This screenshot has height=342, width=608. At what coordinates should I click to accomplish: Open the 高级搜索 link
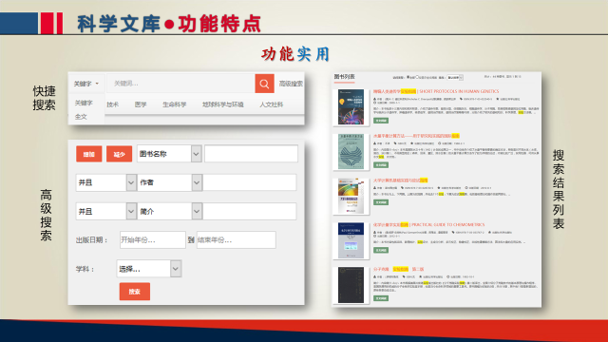pyautogui.click(x=291, y=84)
